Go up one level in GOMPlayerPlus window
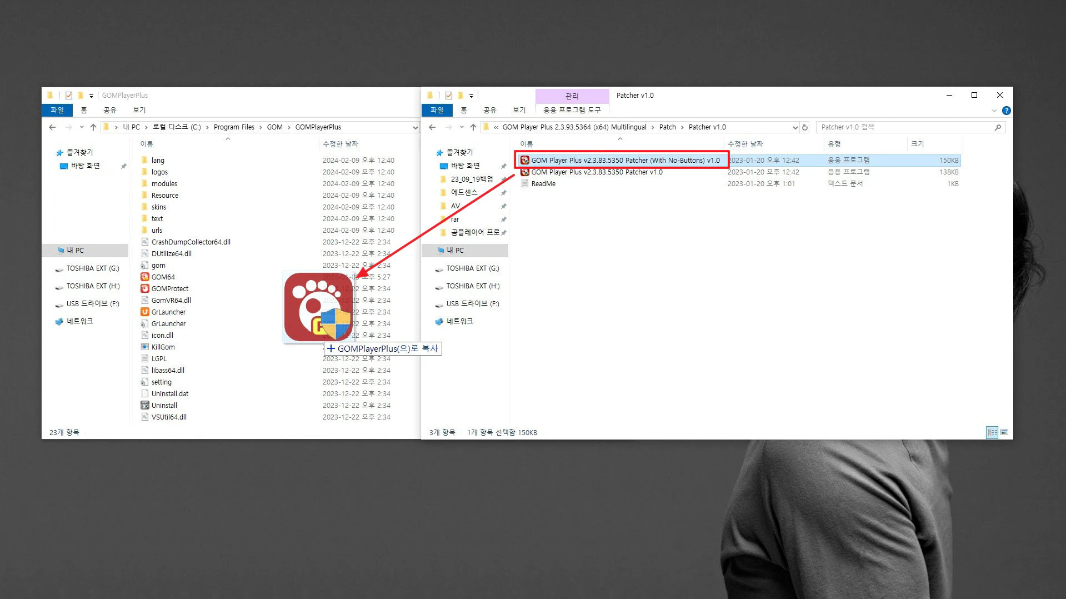This screenshot has height=599, width=1066. click(93, 127)
